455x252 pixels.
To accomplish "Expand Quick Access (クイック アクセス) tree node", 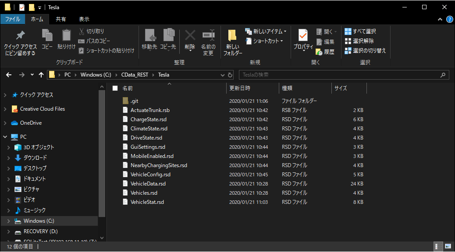I will click(5, 95).
